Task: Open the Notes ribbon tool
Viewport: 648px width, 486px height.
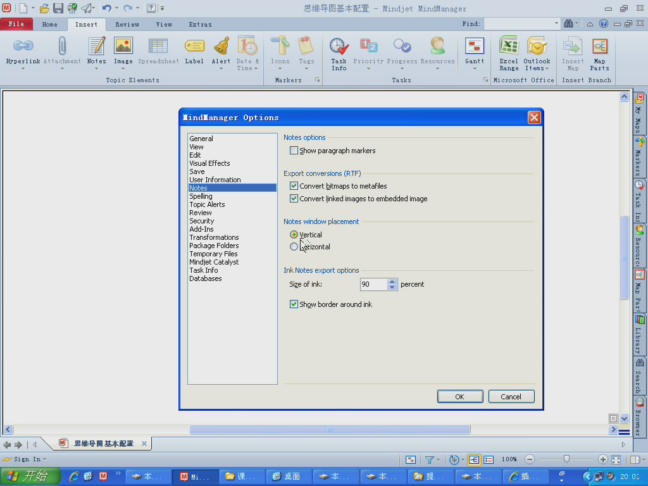Action: coord(96,46)
